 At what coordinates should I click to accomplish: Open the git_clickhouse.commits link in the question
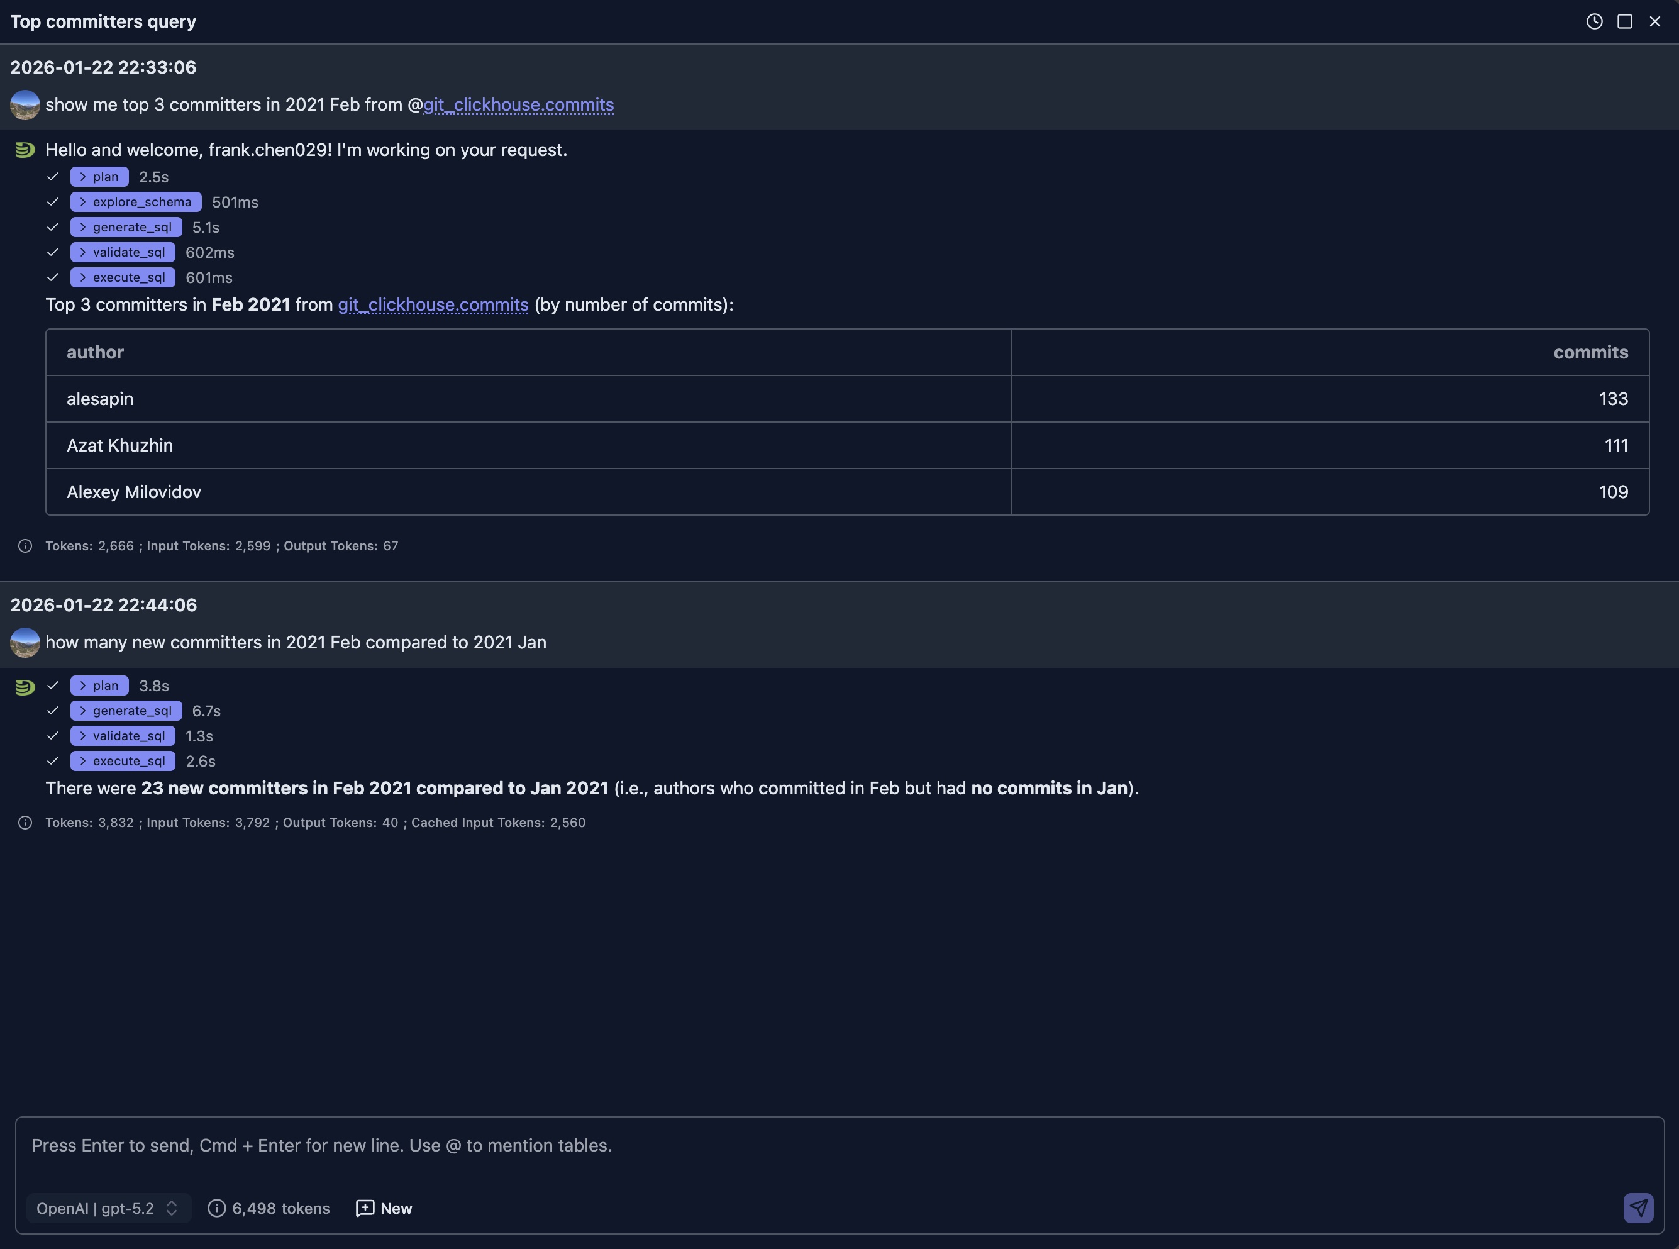coord(519,105)
